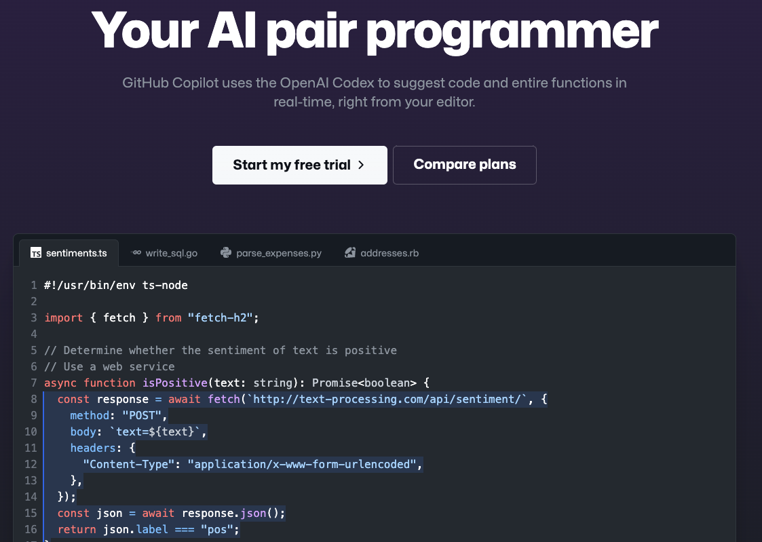Viewport: 762px width, 542px height.
Task: Click the TypeScript icon on sentiments.ts tab
Action: pyautogui.click(x=35, y=253)
